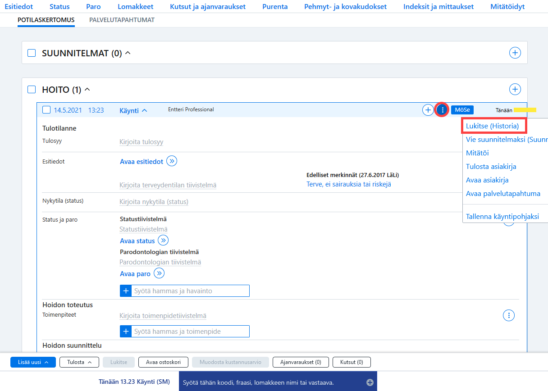This screenshot has height=391, width=548.
Task: Switch to the PALVELUTAPAHTUMAT tab
Action: (122, 20)
